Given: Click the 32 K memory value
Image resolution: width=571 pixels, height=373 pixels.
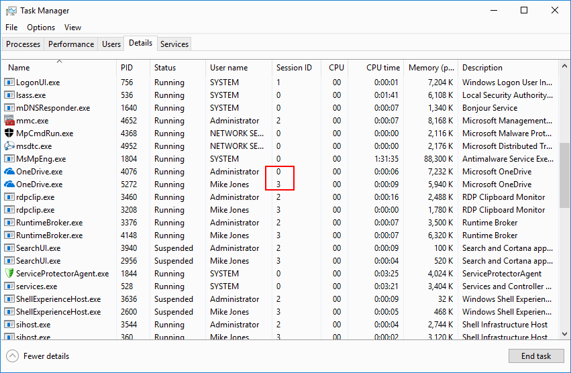Looking at the screenshot, I should (446, 299).
